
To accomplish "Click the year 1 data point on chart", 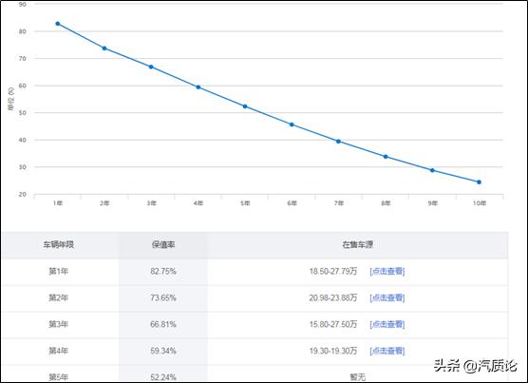I will pos(58,24).
